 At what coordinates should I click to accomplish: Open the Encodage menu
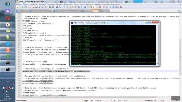[x=51, y=4]
